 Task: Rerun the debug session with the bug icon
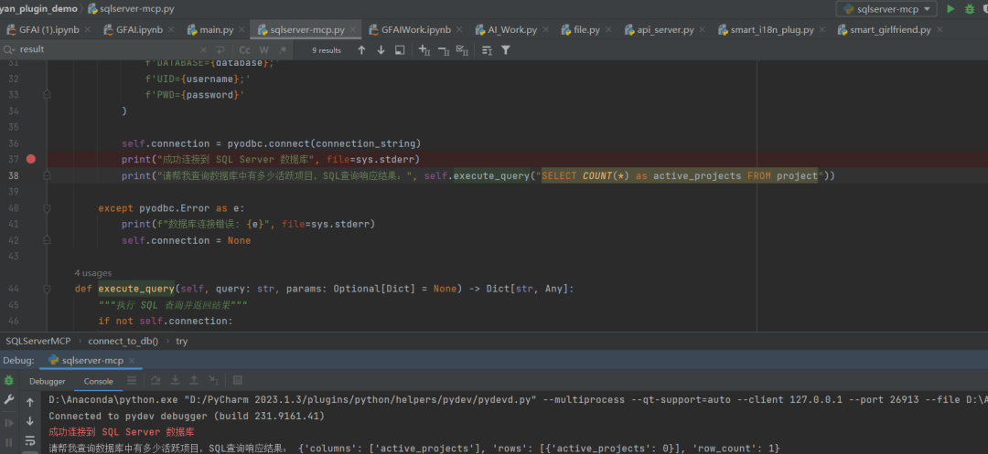pyautogui.click(x=9, y=381)
